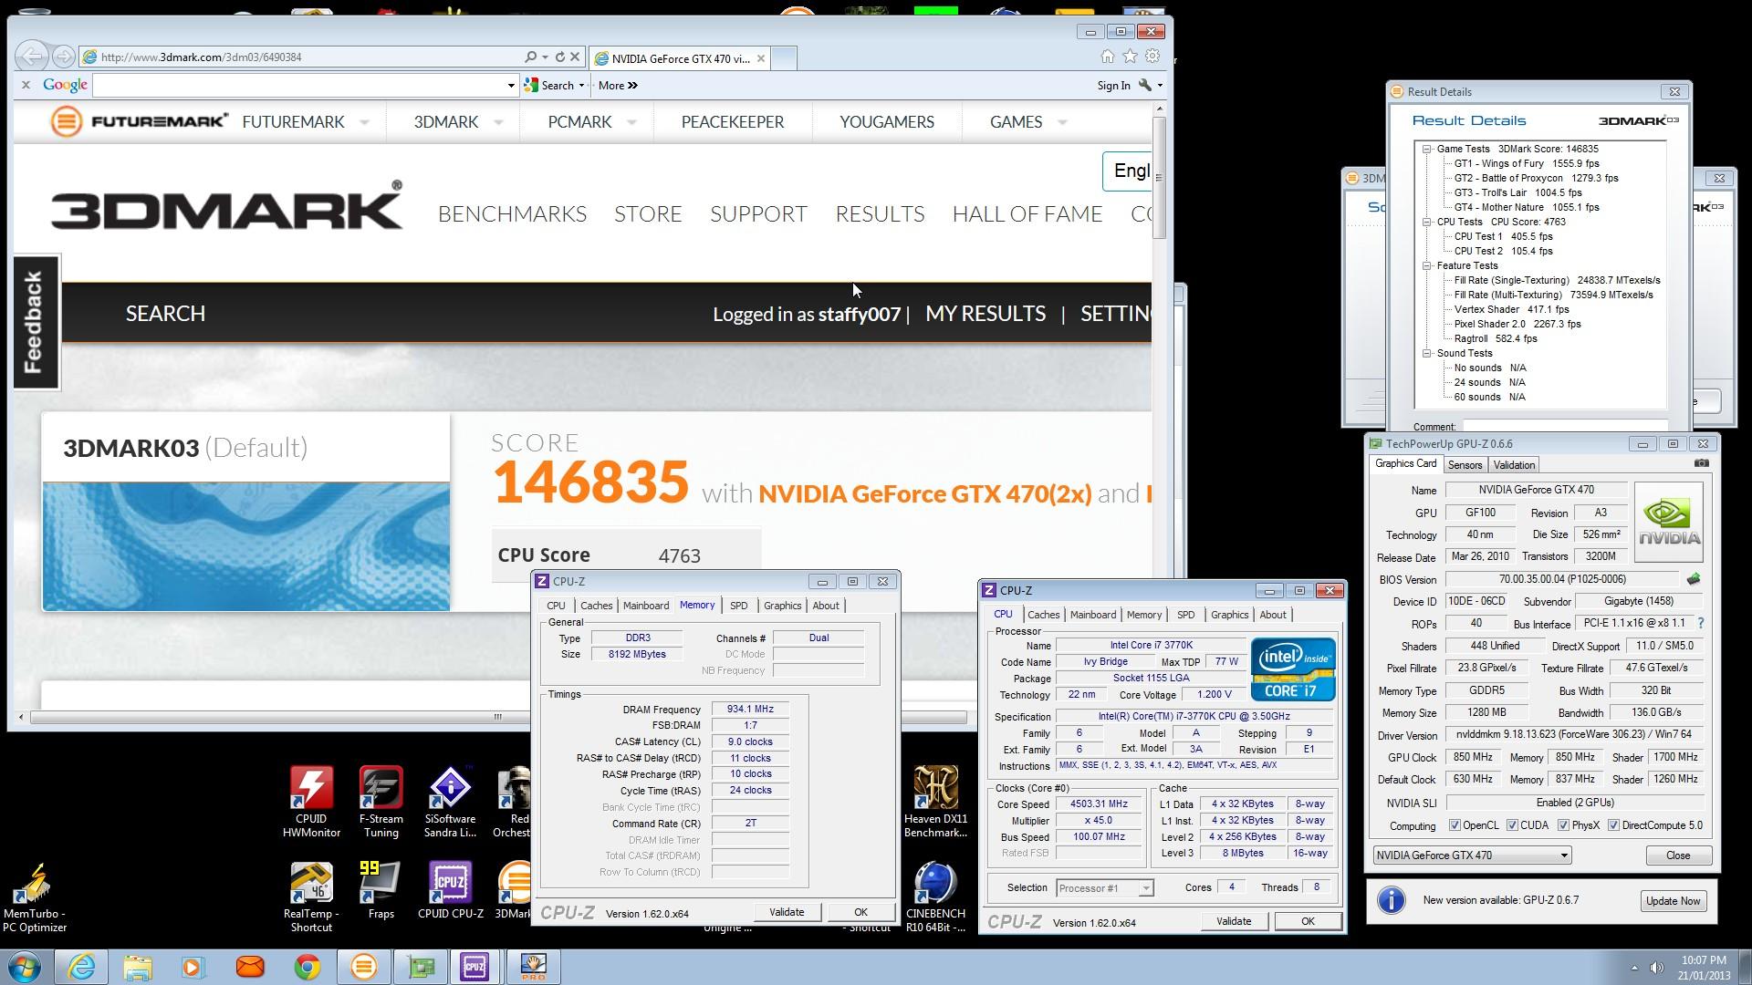Screen dimensions: 1752x985
Task: Toggle the PhysX checkbox in GPU-Z
Action: pos(1563,825)
